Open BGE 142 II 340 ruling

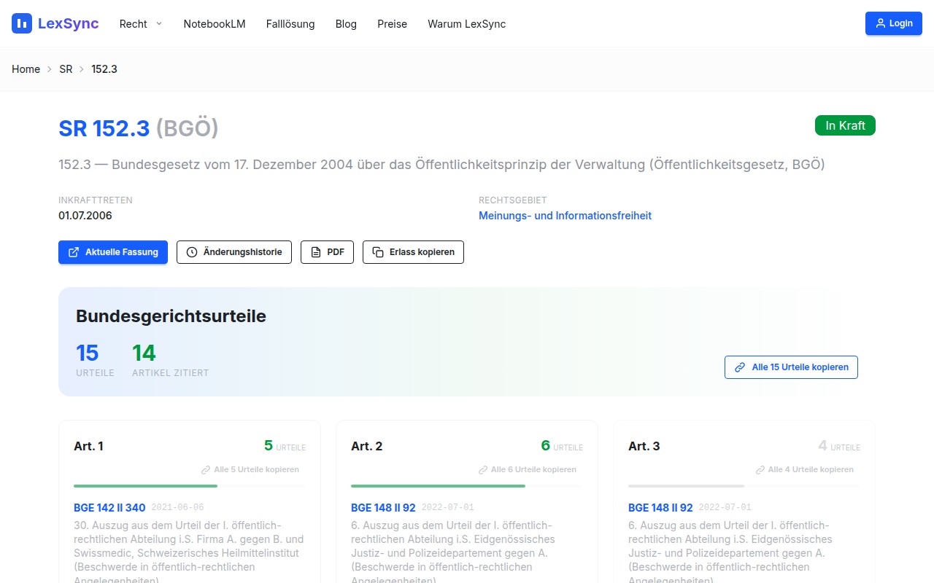pyautogui.click(x=109, y=507)
